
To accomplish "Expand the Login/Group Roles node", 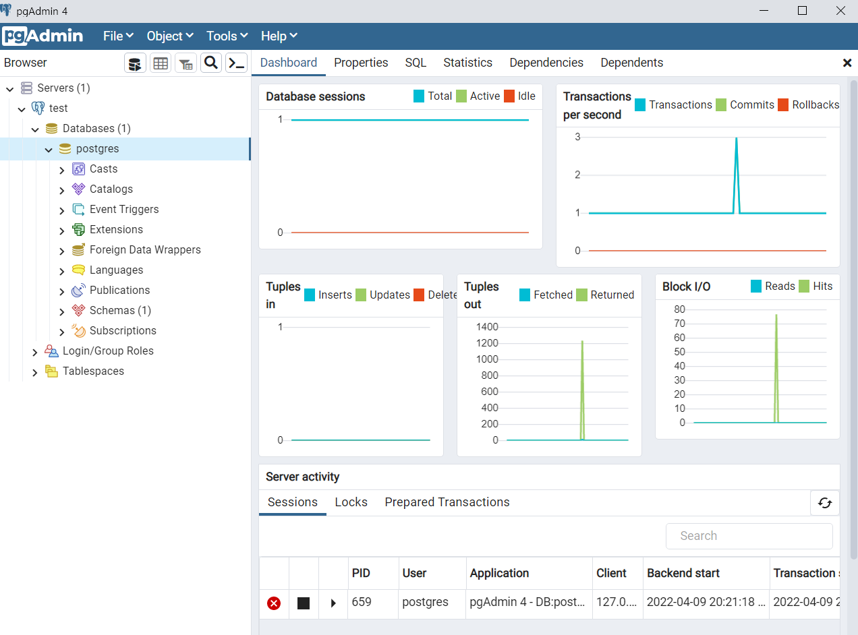I will click(x=35, y=352).
